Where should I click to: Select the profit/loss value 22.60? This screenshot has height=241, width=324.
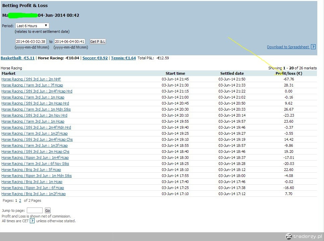289,170
